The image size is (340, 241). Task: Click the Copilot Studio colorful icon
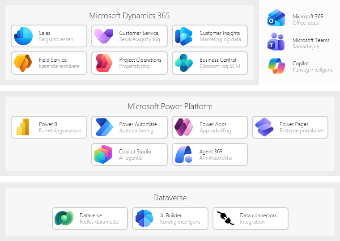[x=103, y=154]
